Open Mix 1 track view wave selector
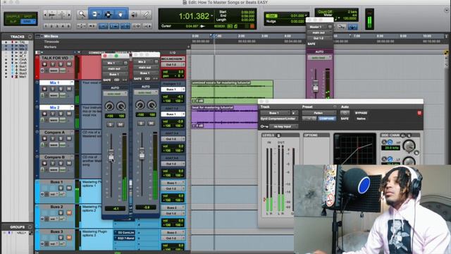The image size is (451, 254). point(54,95)
